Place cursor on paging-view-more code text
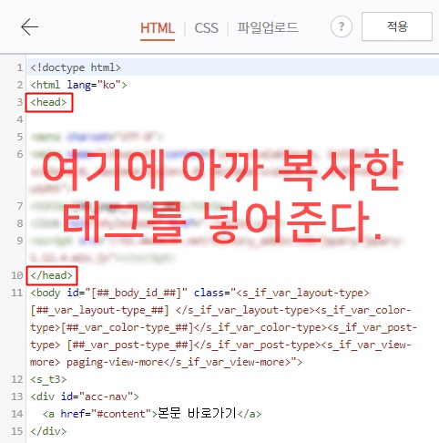The width and height of the screenshot is (439, 443). tap(115, 362)
